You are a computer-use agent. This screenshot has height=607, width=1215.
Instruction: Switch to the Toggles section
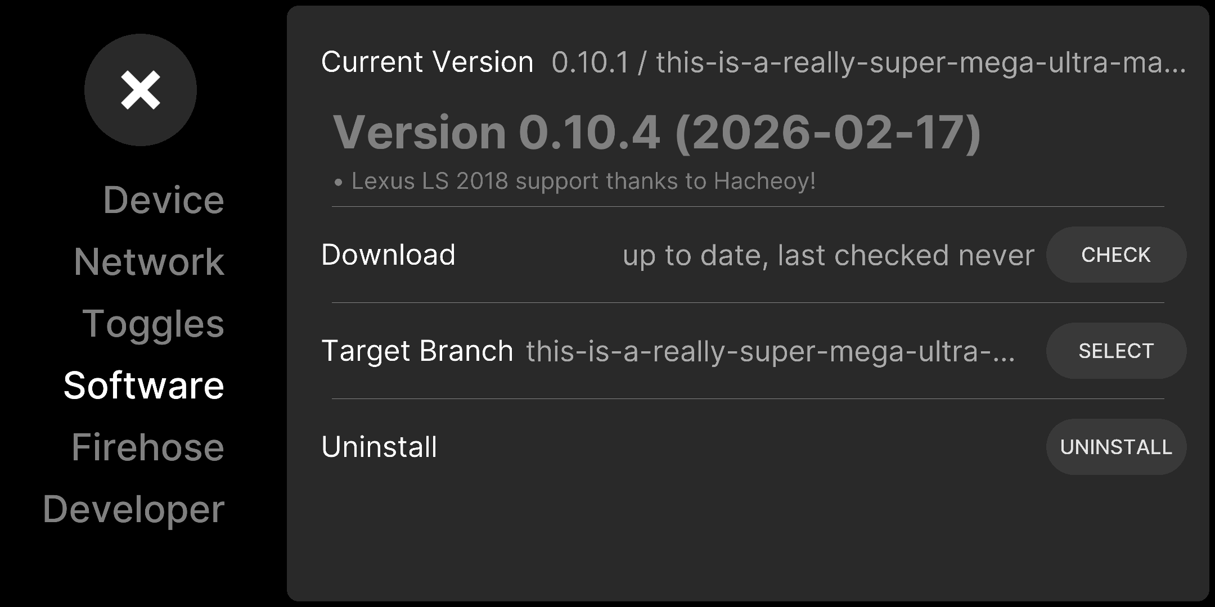[154, 324]
